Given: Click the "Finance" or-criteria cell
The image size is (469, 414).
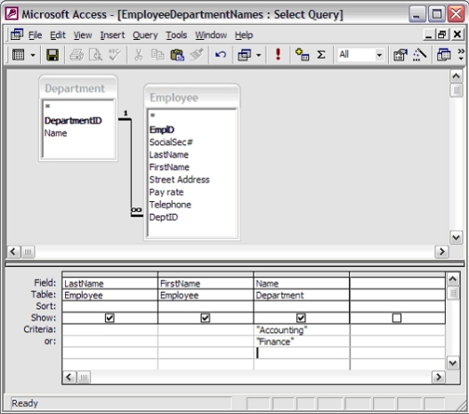Looking at the screenshot, I should [302, 342].
